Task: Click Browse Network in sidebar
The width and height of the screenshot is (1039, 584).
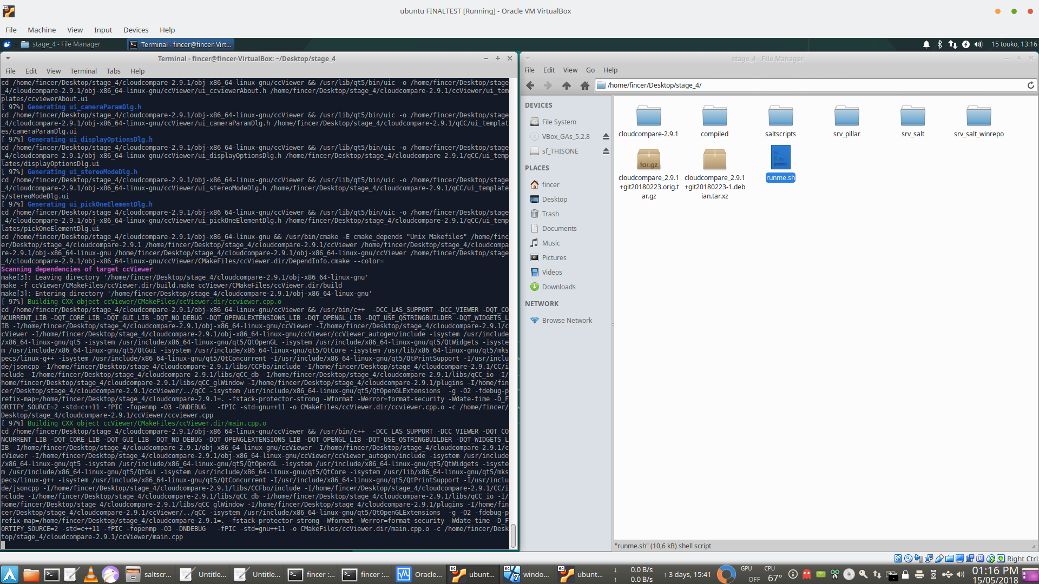Action: tap(567, 321)
